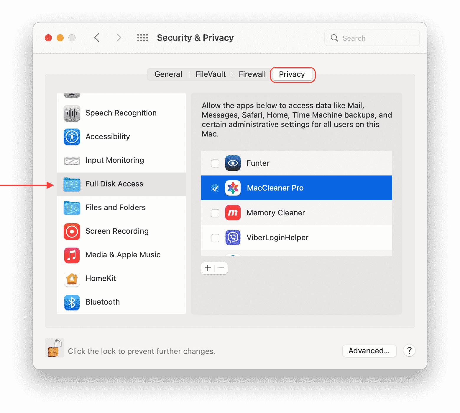Click the Full Disk Access folder icon
Viewport: 460px width, 413px height.
(x=72, y=184)
